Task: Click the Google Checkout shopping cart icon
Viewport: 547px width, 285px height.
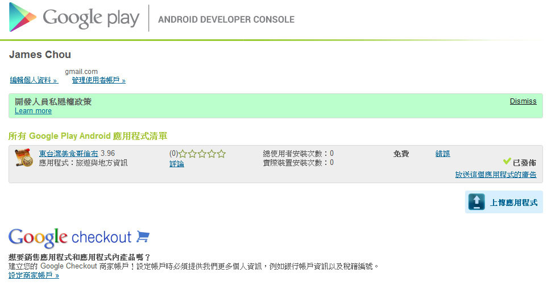Action: tap(143, 237)
